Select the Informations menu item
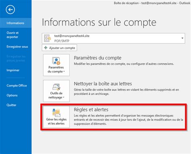The width and height of the screenshot is (191, 154). 16,23
